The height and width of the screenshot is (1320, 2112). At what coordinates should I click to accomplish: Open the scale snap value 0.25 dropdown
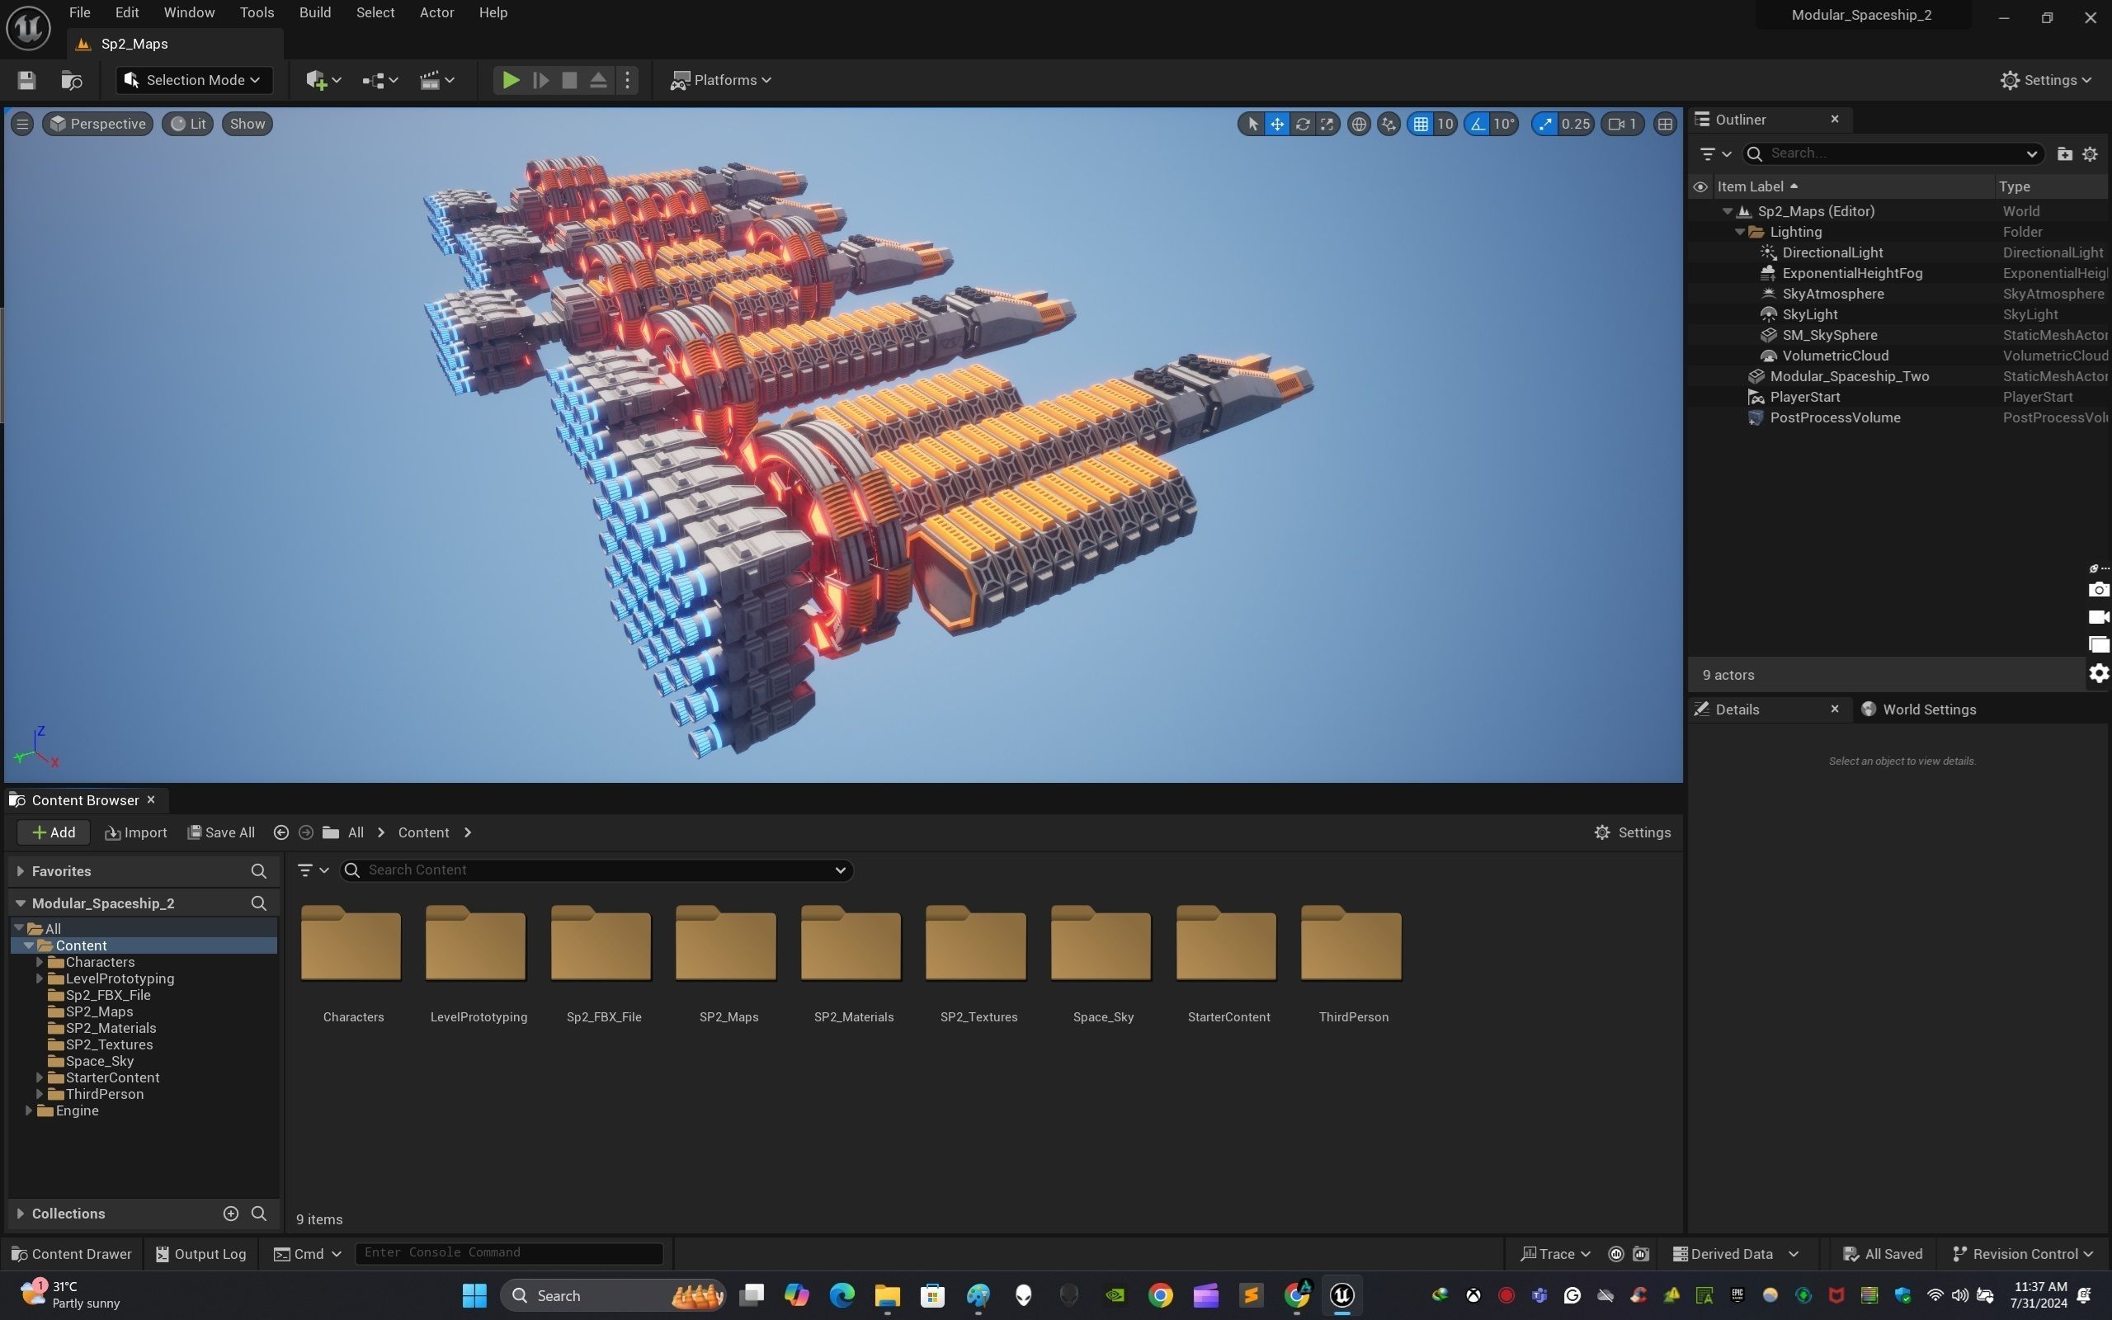click(x=1576, y=124)
